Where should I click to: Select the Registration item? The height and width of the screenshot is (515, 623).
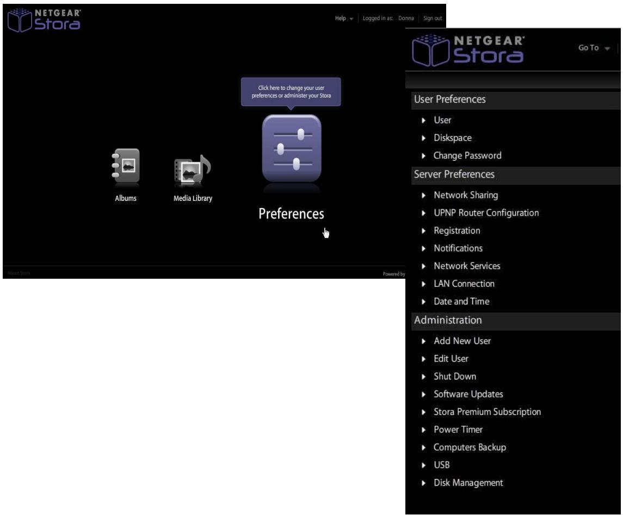point(457,231)
